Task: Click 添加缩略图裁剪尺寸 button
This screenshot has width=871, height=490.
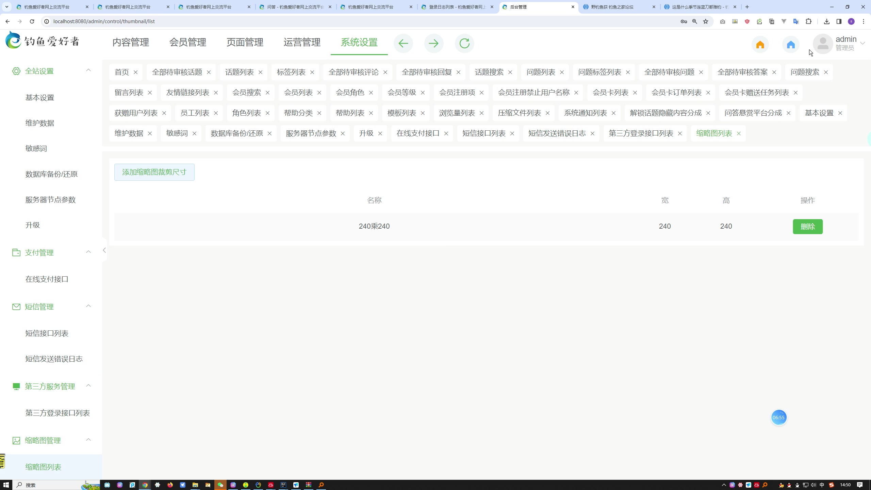Action: (154, 172)
